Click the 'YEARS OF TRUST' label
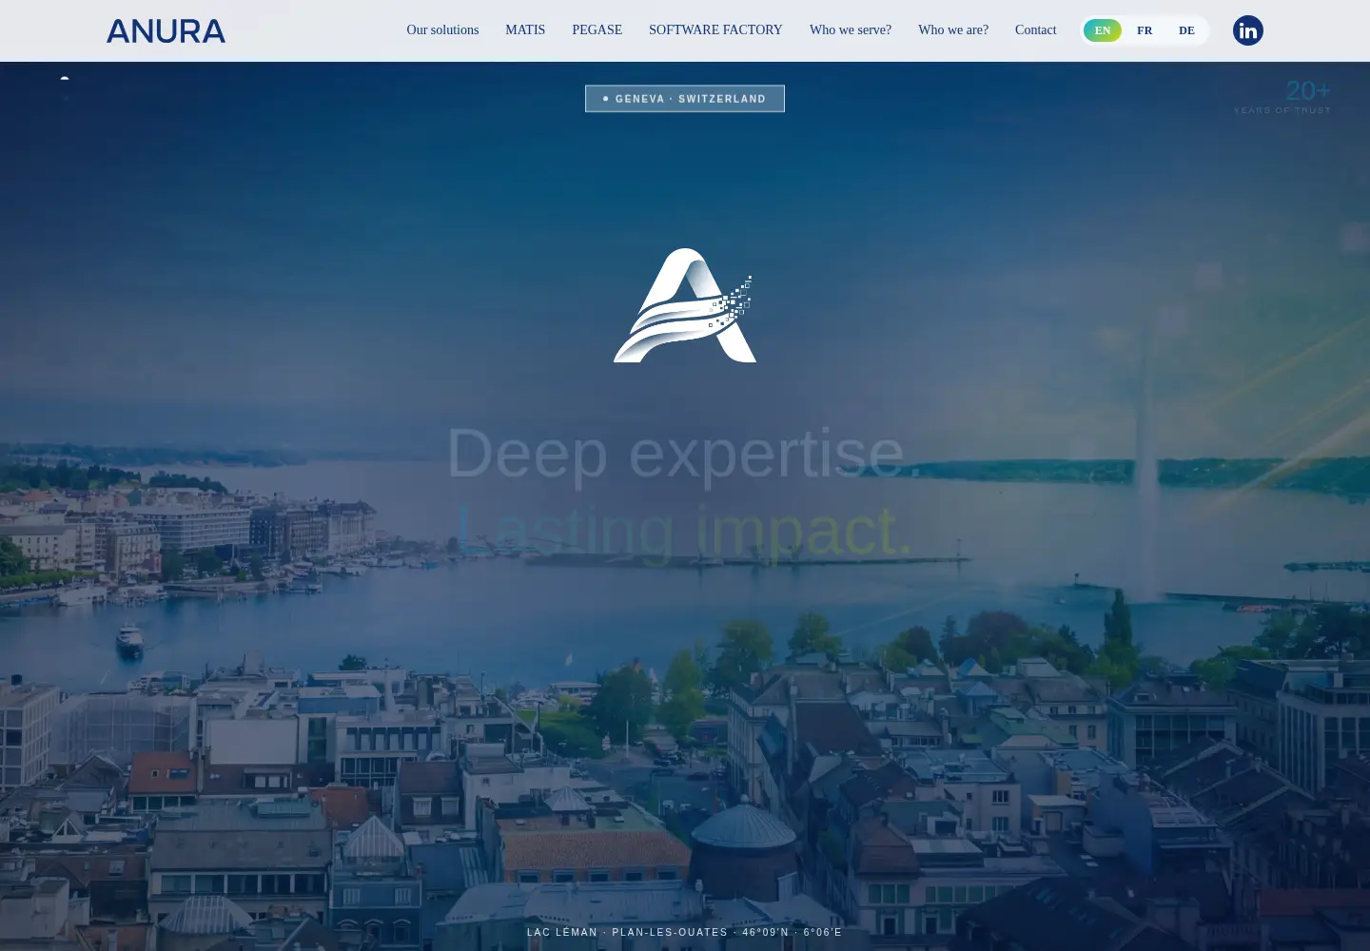 1282,110
